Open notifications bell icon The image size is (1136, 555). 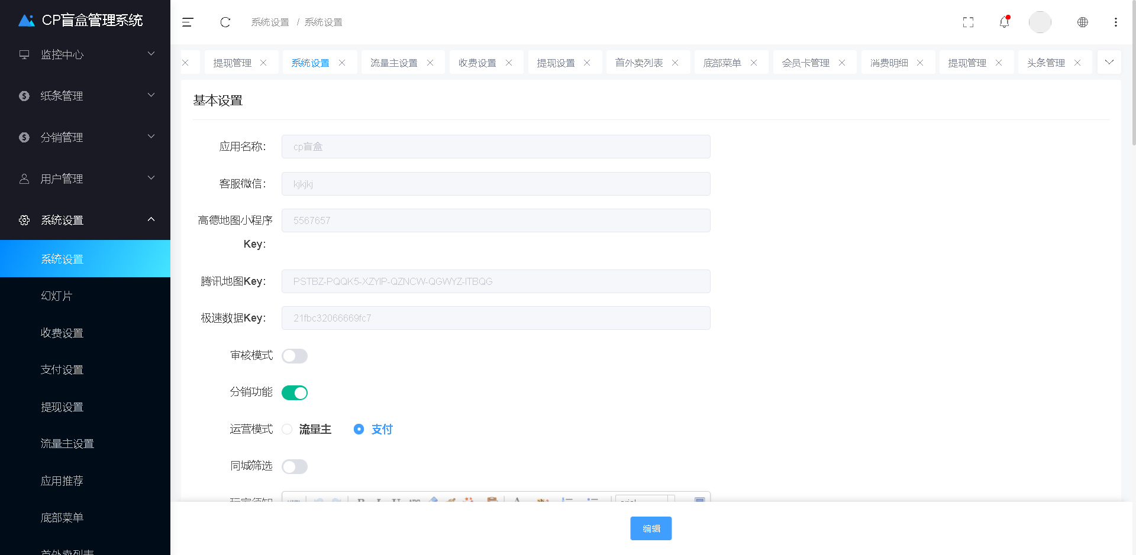point(1004,22)
